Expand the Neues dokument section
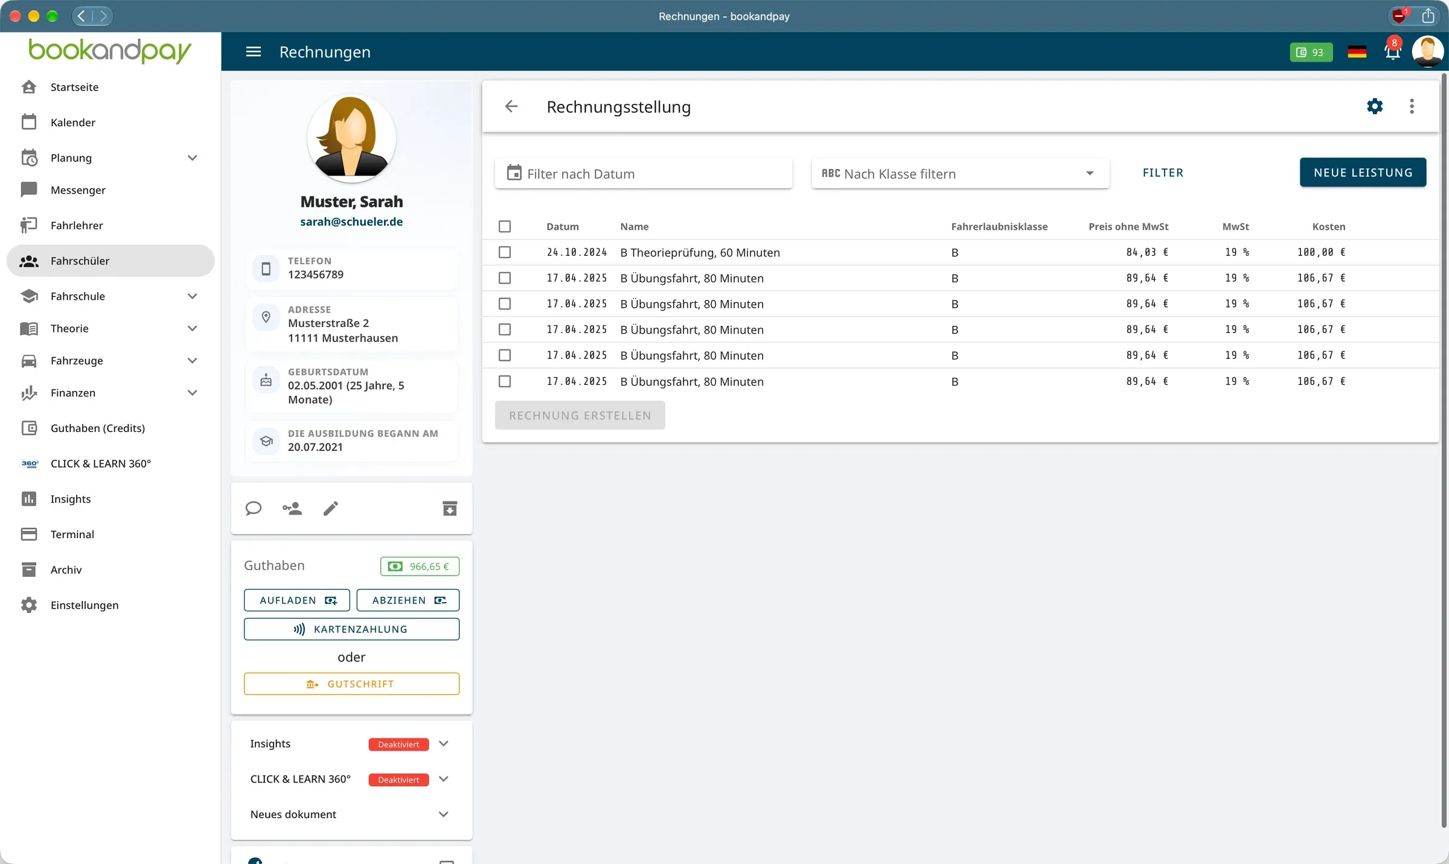The height and width of the screenshot is (864, 1449). click(x=351, y=815)
